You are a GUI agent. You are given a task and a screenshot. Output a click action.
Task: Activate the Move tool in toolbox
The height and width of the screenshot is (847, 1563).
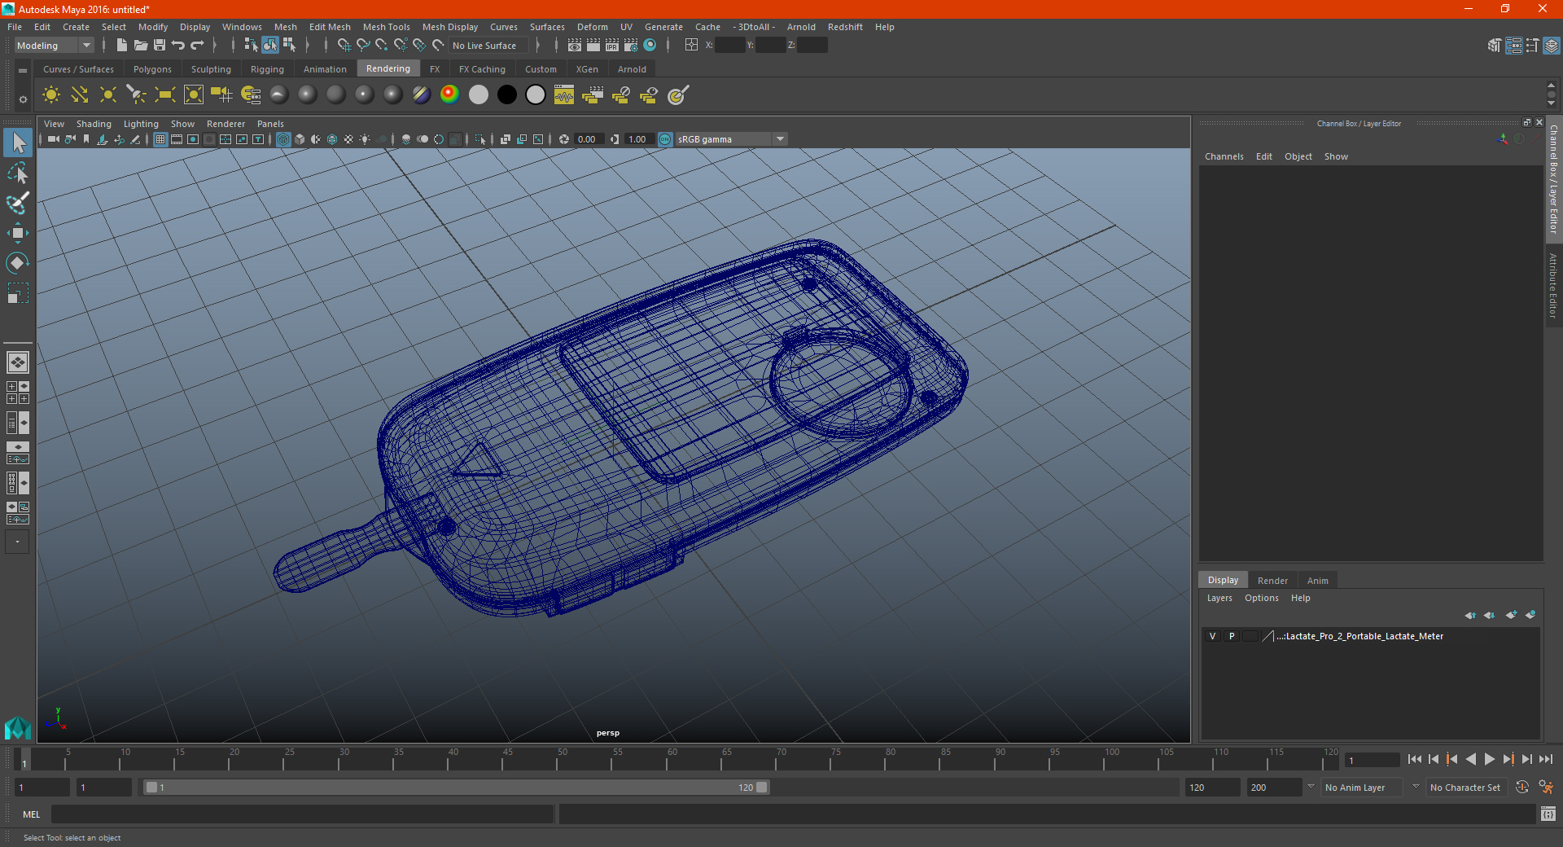coord(18,233)
